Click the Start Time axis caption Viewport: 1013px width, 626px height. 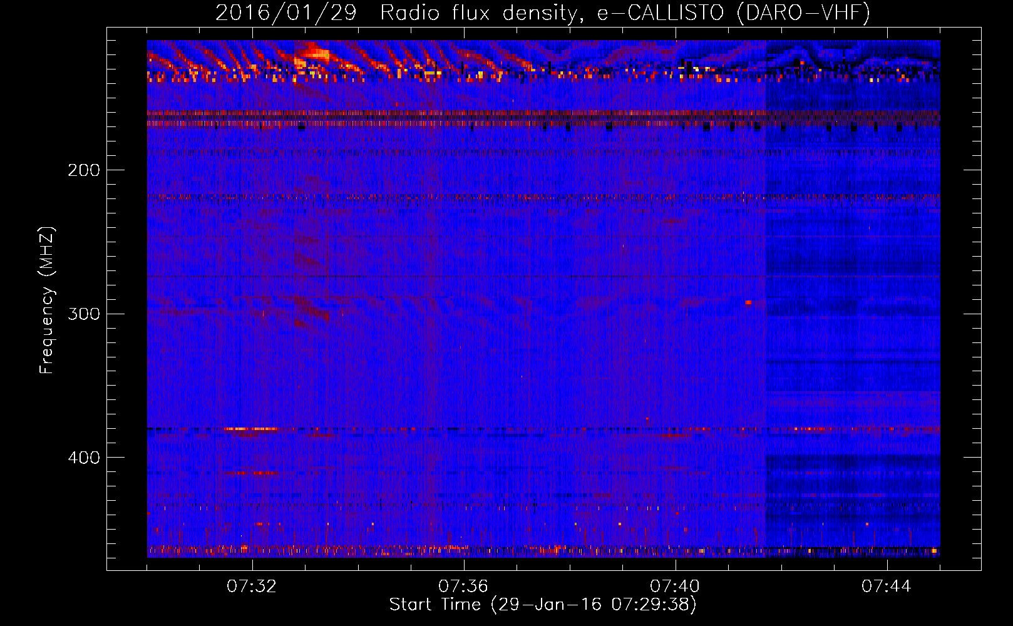(x=543, y=605)
